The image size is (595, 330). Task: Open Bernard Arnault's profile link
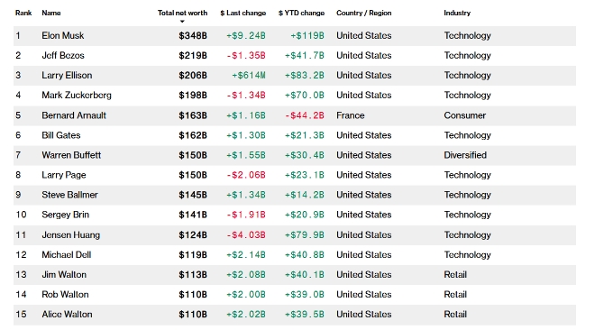(x=74, y=115)
